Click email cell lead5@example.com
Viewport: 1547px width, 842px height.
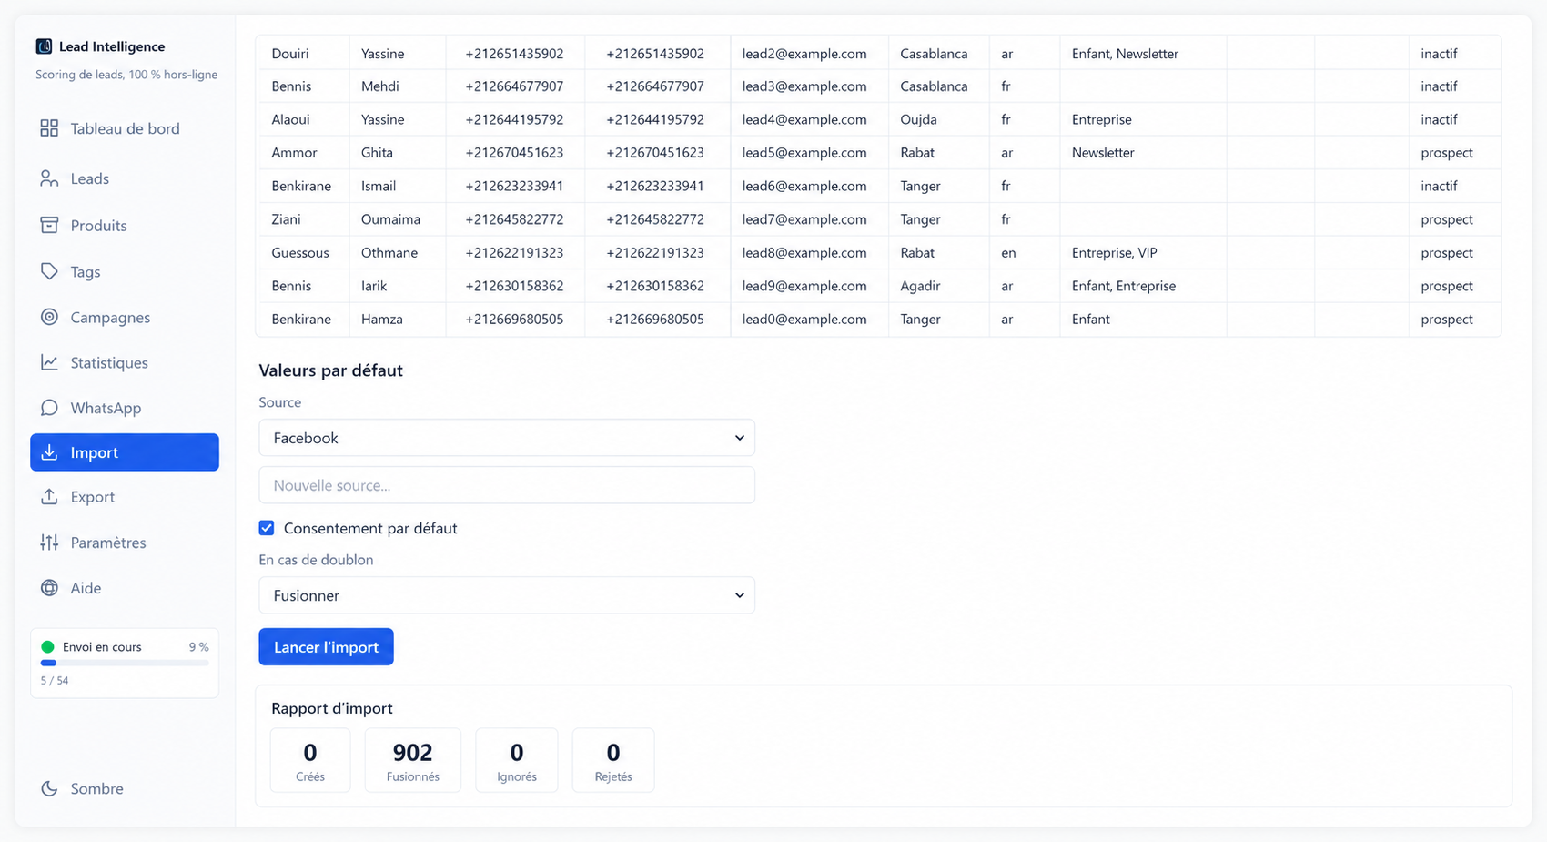click(804, 153)
